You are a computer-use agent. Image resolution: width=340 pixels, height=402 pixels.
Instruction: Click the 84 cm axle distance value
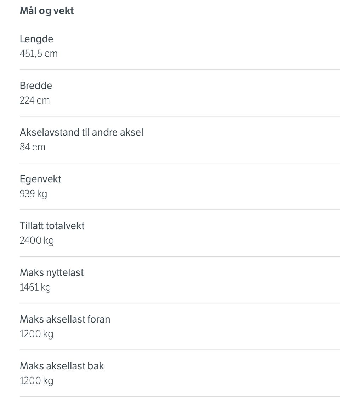tap(33, 147)
